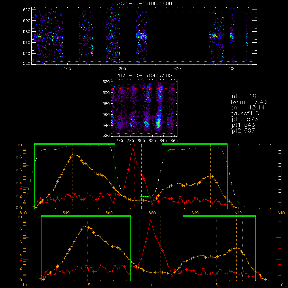Click y-axis label 580 on top spectrogram
This screenshot has width=288, height=288.
[26, 32]
